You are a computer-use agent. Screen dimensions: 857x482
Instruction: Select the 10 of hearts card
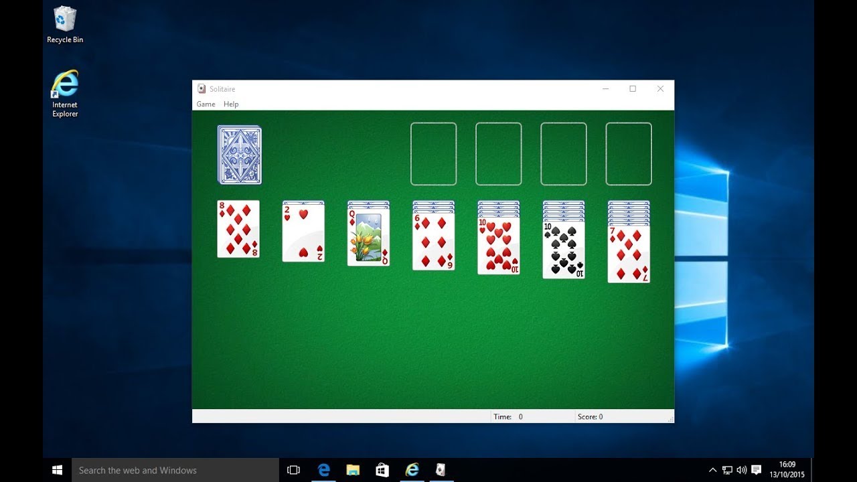coord(499,245)
